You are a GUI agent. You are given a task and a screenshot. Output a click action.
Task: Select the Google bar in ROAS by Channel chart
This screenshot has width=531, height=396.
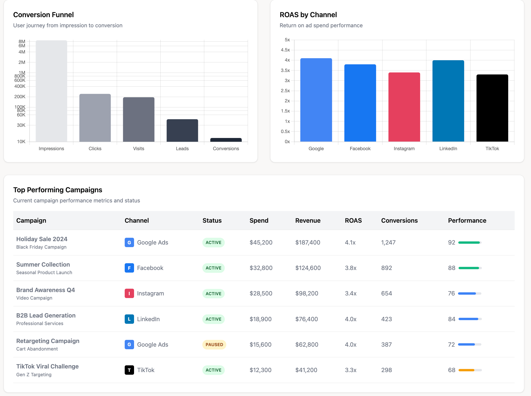(316, 100)
